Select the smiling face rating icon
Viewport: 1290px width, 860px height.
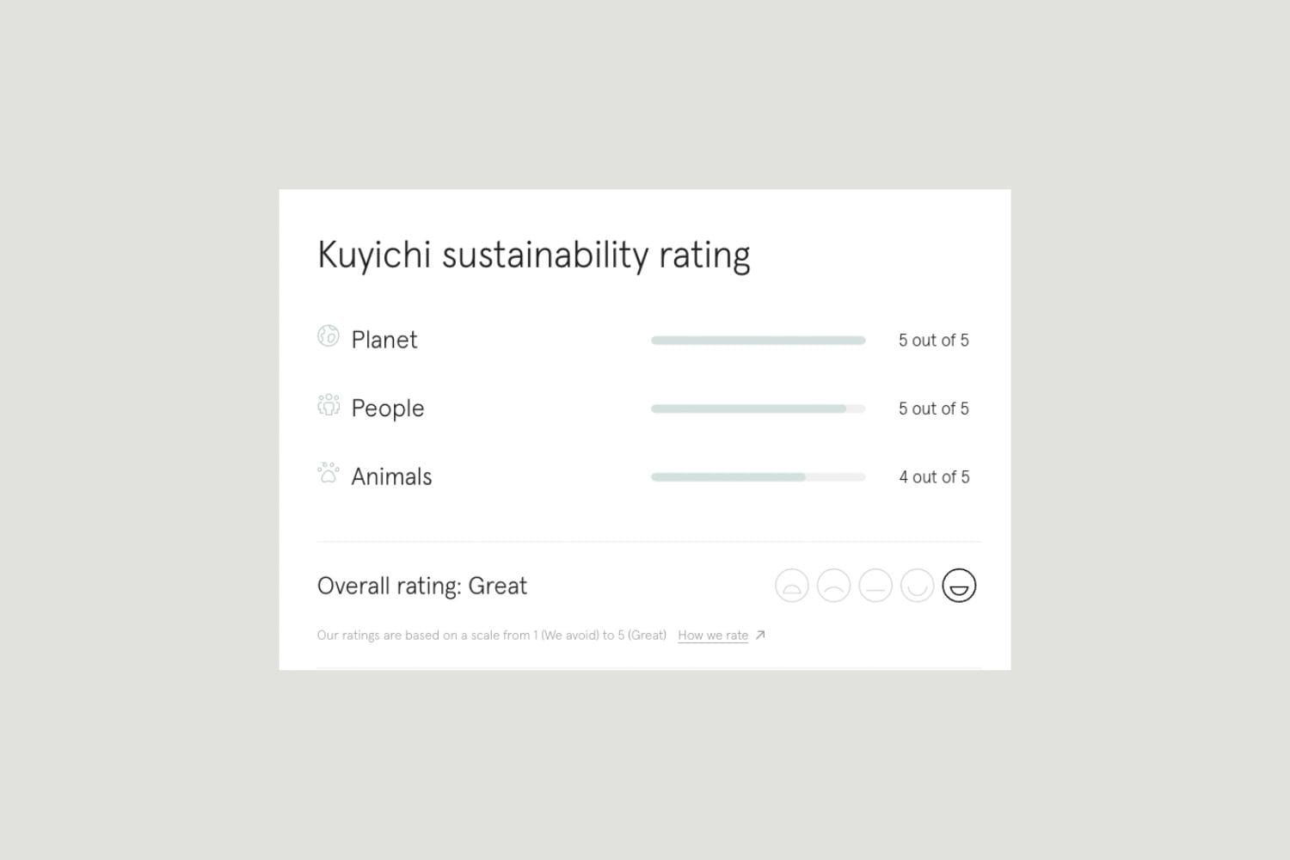click(x=917, y=586)
